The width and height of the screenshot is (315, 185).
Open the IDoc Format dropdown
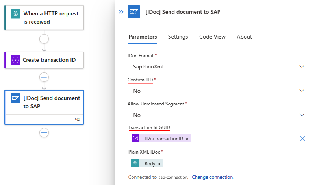point(218,67)
